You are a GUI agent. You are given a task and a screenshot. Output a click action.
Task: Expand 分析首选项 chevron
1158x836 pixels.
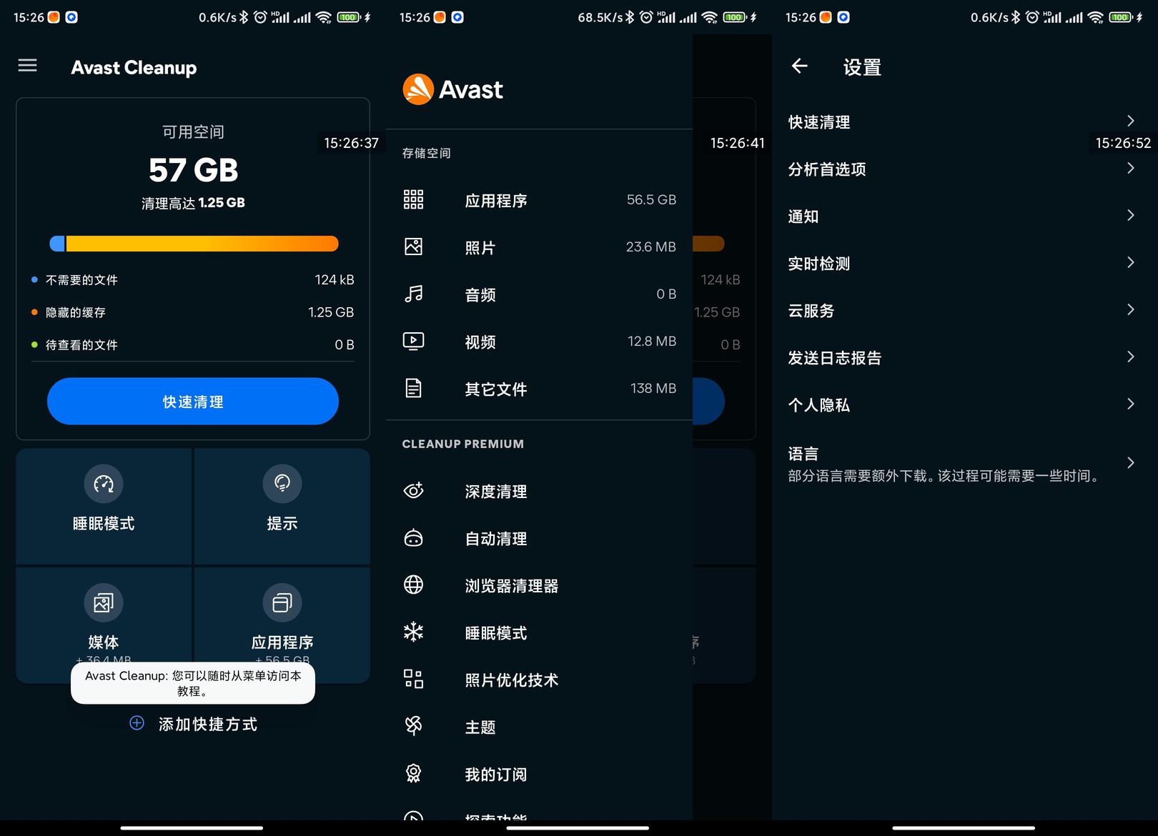1130,168
